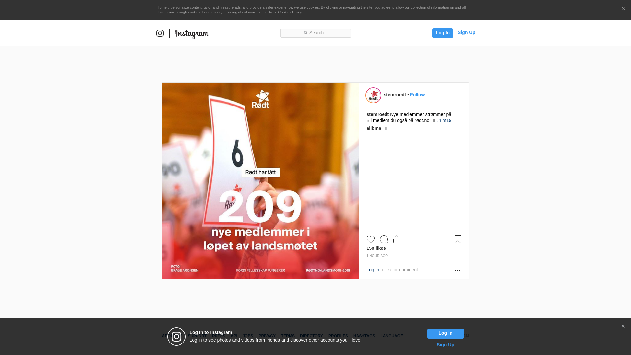Screen dimensions: 631x355
Task: Focus the Search input field
Action: click(x=315, y=33)
